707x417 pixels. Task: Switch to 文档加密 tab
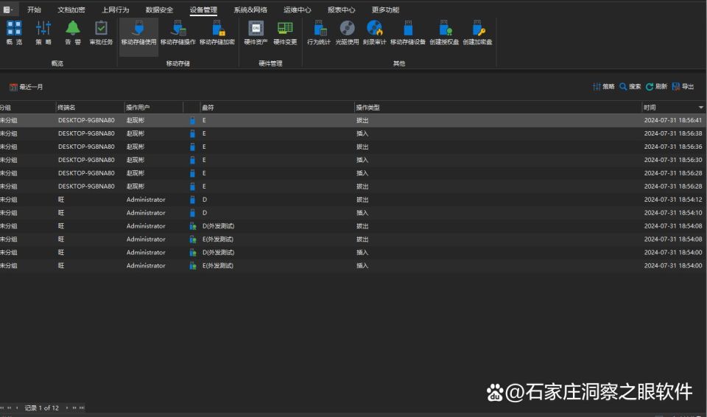(71, 10)
